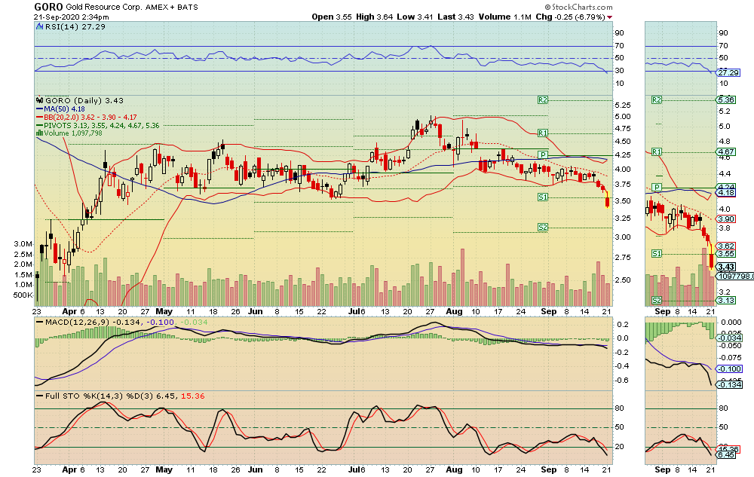This screenshot has height=477, width=754.
Task: Click the Gold Resource Corp. company name
Action: (104, 8)
